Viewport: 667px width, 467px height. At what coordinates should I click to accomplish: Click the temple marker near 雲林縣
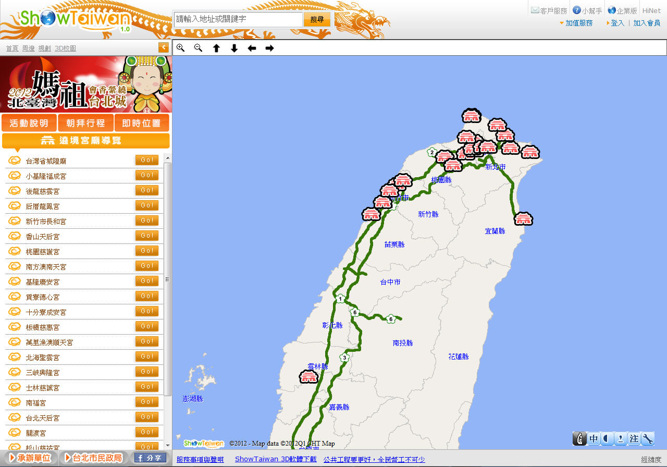[308, 376]
